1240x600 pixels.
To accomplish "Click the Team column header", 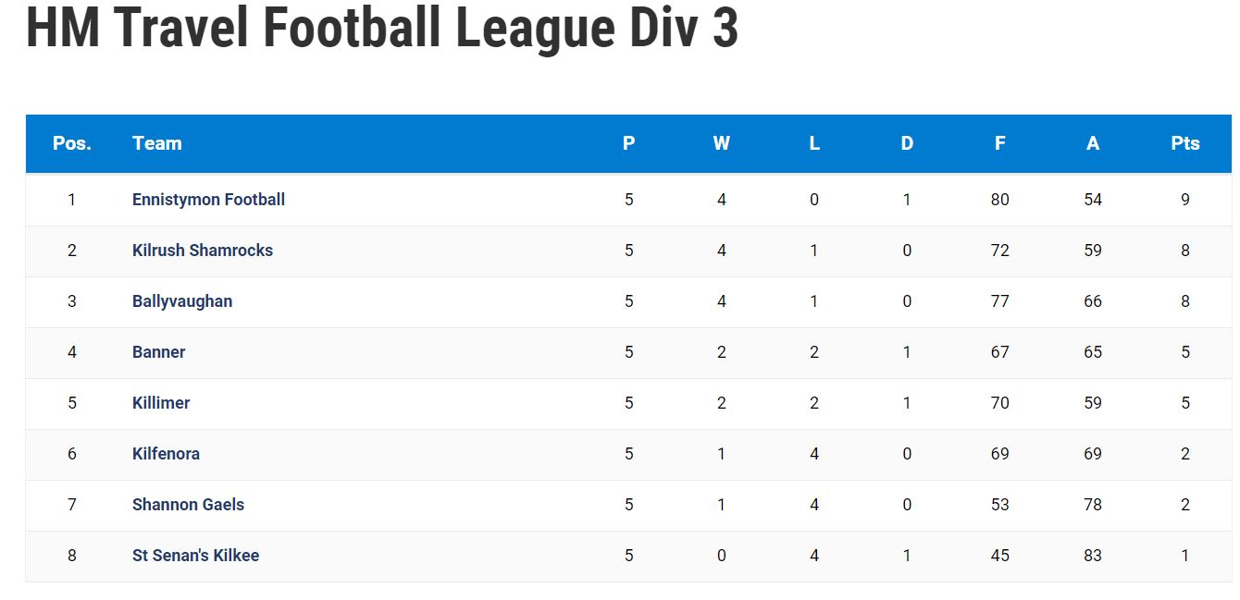I will click(x=157, y=143).
